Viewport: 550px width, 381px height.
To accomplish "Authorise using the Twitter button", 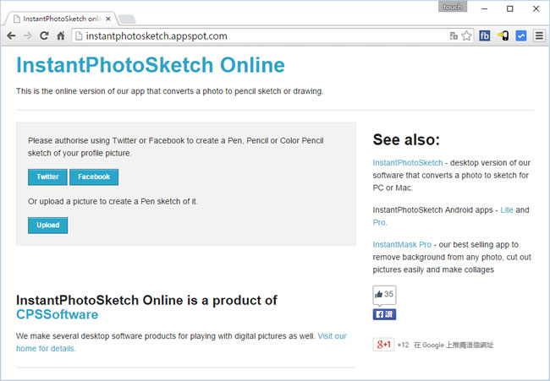I will point(47,177).
